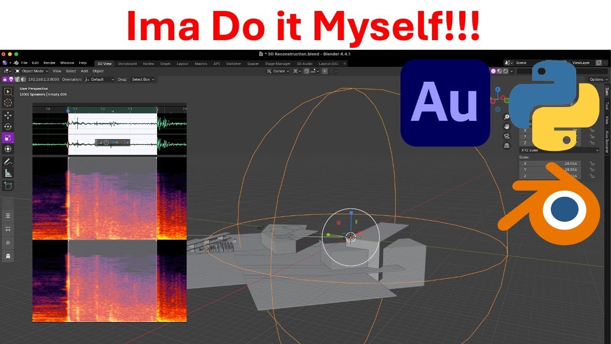Click the align lines icon in left toolbar
The width and height of the screenshot is (611, 344).
[x=8, y=216]
